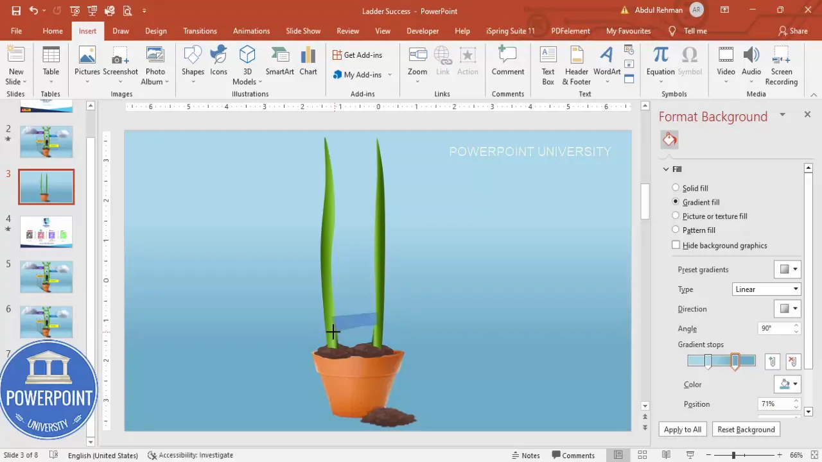Open Preset gradients dropdown
The width and height of the screenshot is (822, 462).
788,269
